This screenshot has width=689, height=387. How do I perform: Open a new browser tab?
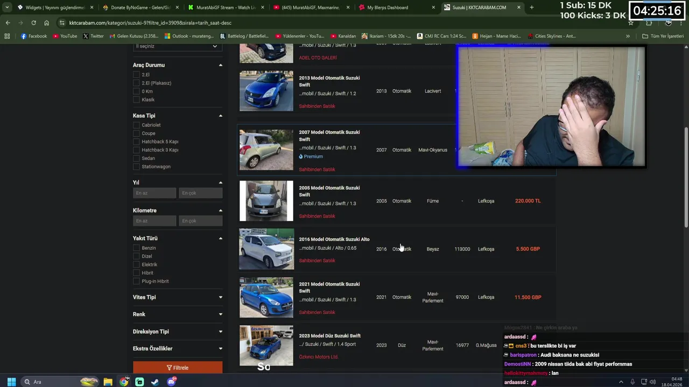coord(531,8)
